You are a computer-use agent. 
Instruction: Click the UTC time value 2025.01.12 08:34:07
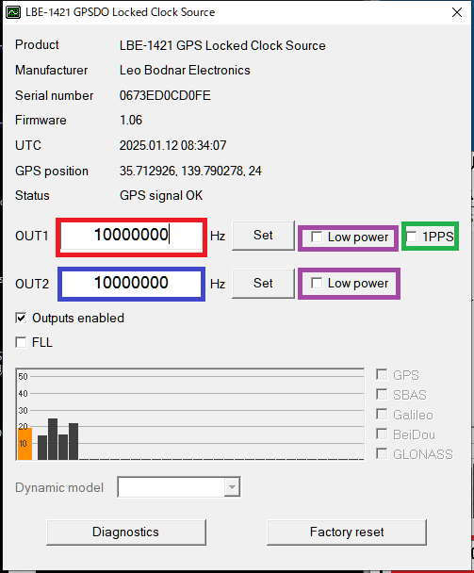point(172,145)
